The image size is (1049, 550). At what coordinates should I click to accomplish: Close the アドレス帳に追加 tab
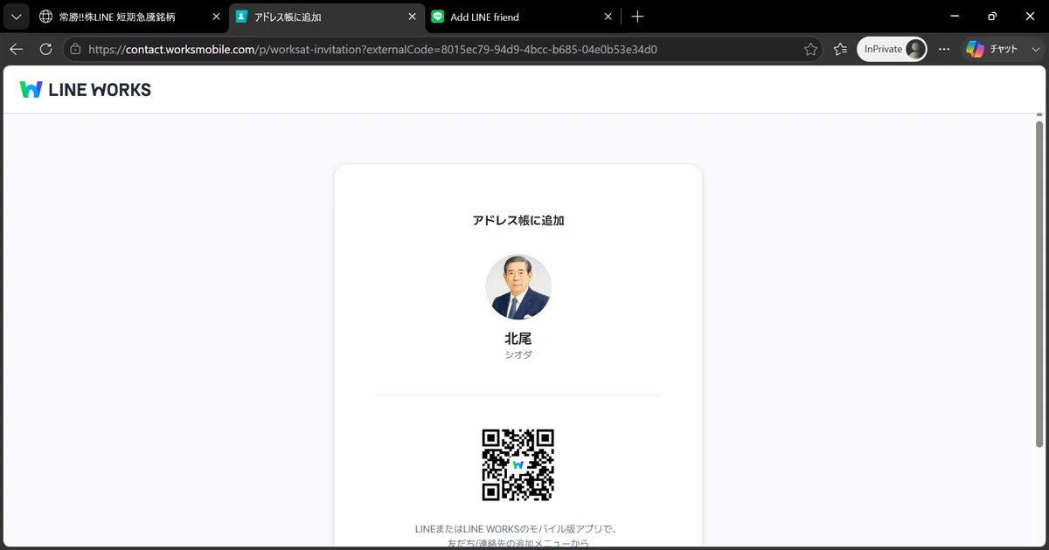pos(412,17)
